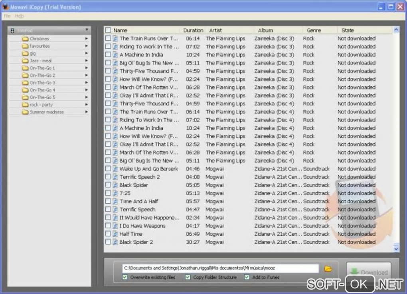Sort by the State column header
The height and width of the screenshot is (294, 407).
coord(348,30)
